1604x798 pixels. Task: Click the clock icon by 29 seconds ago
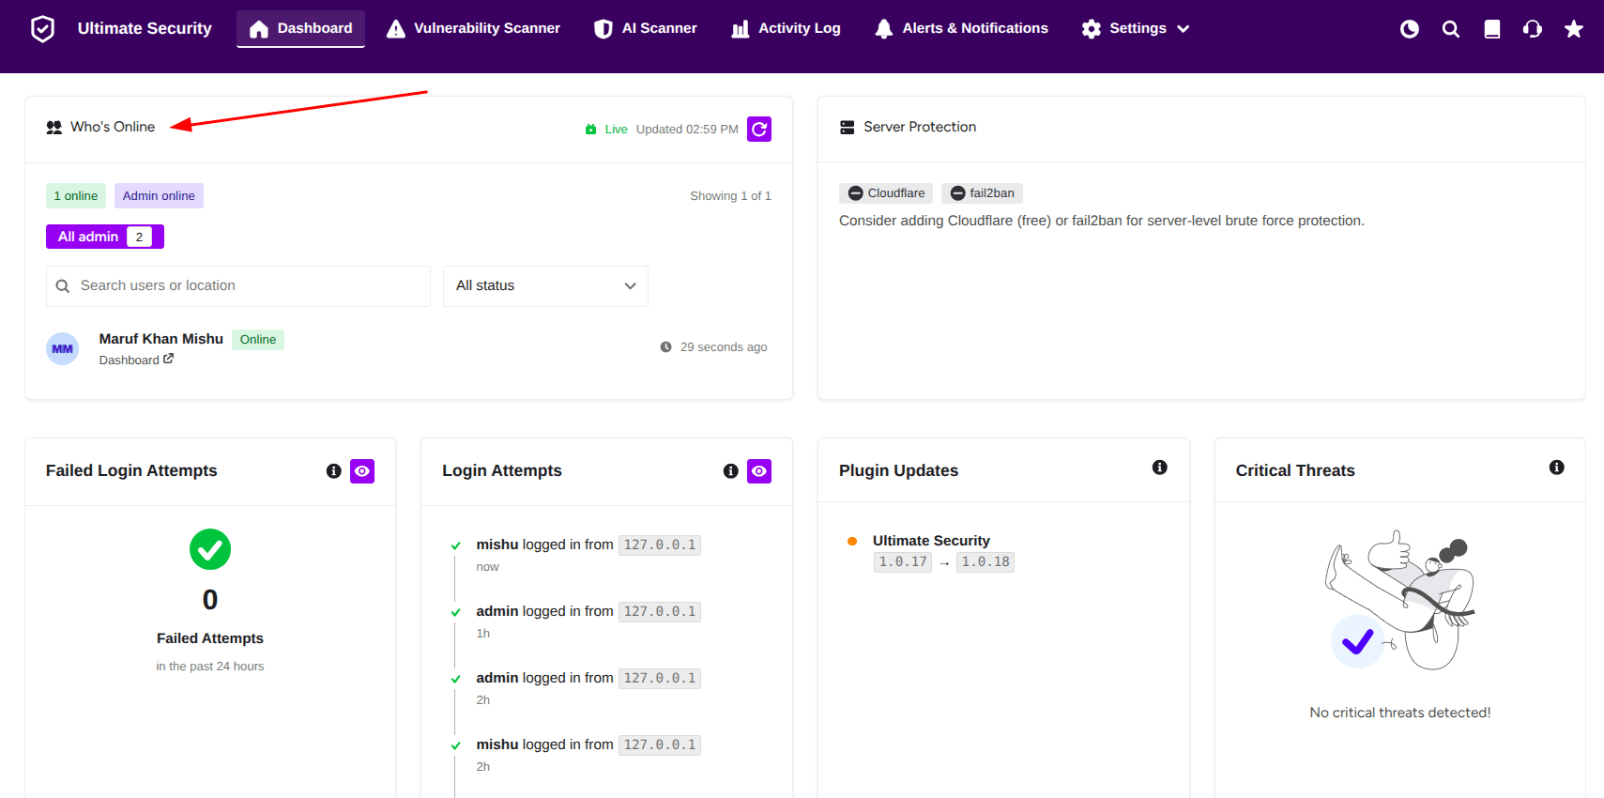click(665, 347)
